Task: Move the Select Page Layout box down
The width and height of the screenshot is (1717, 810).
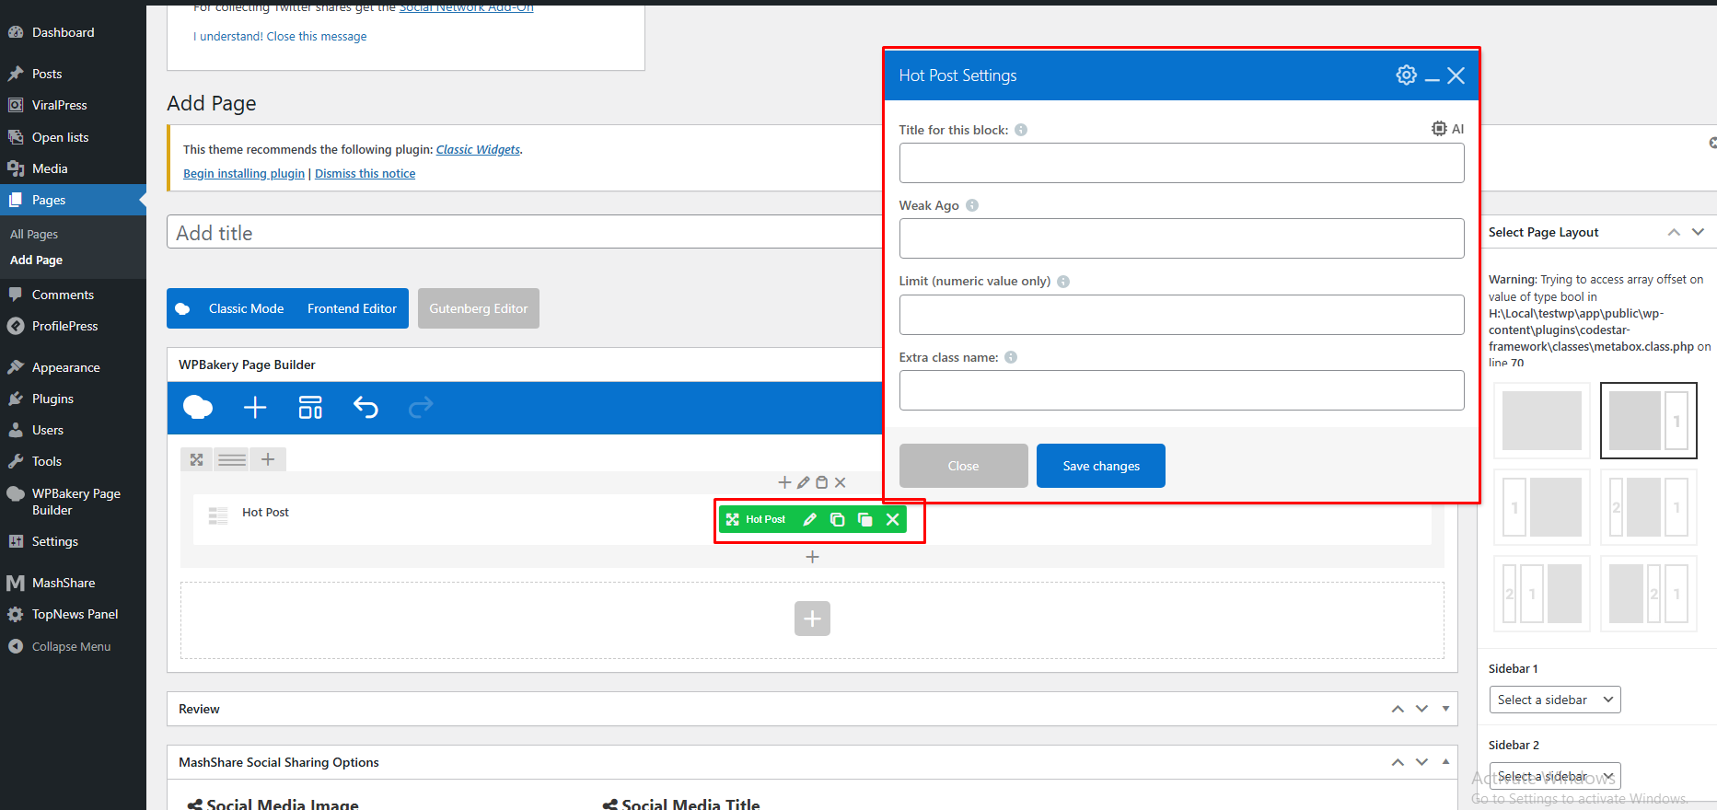Action: [x=1699, y=232]
